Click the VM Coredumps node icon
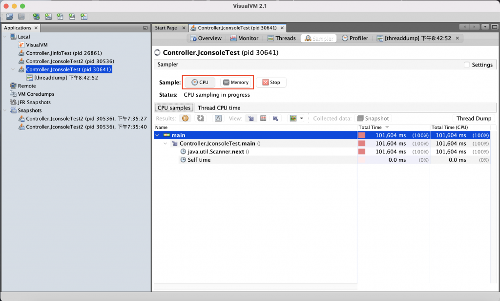Image resolution: width=500 pixels, height=301 pixels. 13,94
